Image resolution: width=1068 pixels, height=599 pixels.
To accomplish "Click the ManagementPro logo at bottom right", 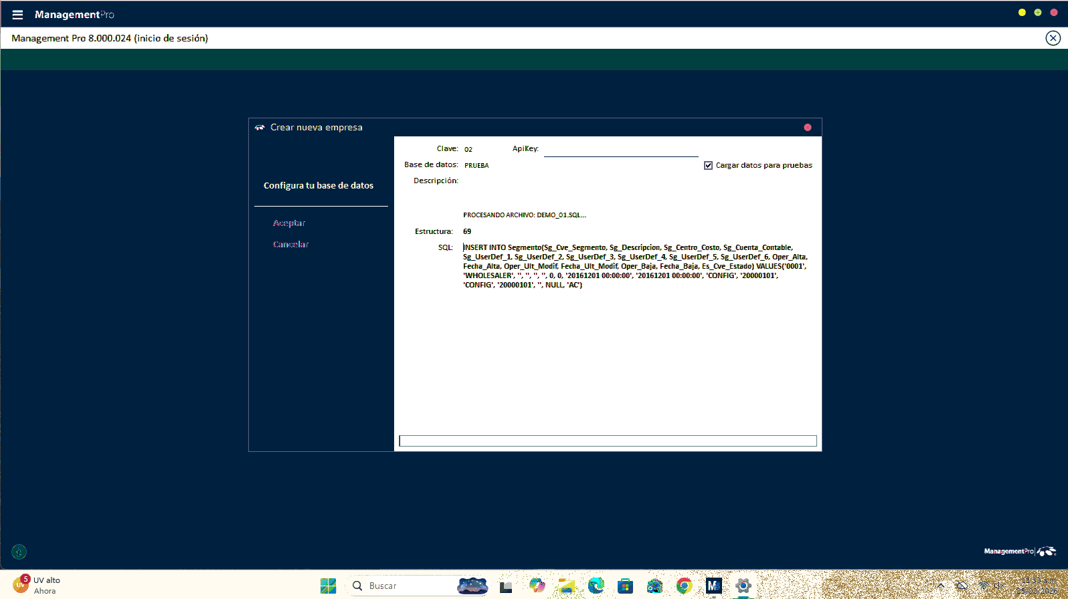I will pos(1019,552).
